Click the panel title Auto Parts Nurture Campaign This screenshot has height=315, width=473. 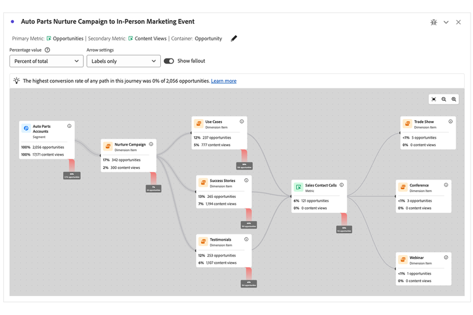(108, 21)
